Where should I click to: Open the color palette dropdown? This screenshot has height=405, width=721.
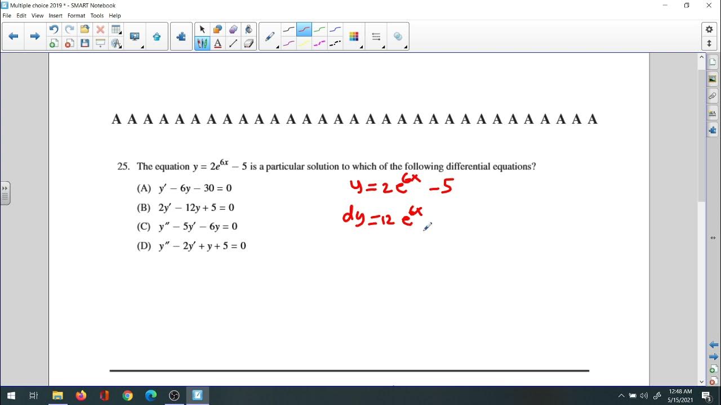point(354,37)
